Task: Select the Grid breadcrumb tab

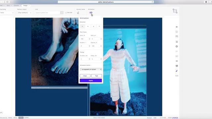Action: 8,6
